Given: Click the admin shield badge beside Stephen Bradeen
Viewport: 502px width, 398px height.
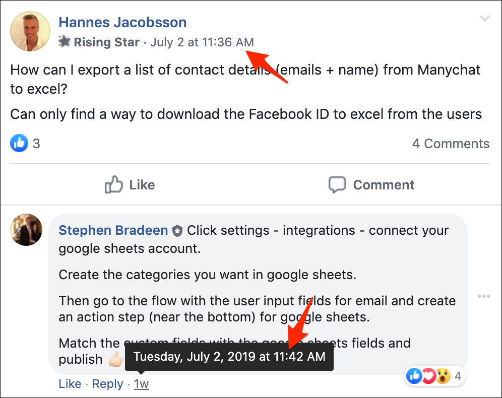Looking at the screenshot, I should pyautogui.click(x=177, y=231).
